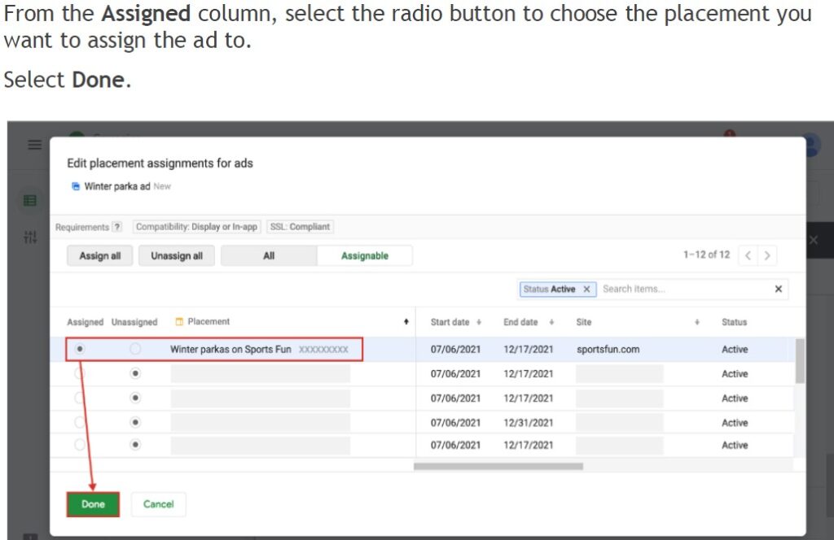The width and height of the screenshot is (834, 540).
Task: Select Unassigned radio in 12/31/2021 row
Action: [135, 422]
